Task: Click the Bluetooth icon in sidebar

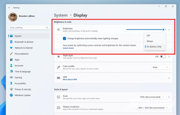Action: pos(11,42)
